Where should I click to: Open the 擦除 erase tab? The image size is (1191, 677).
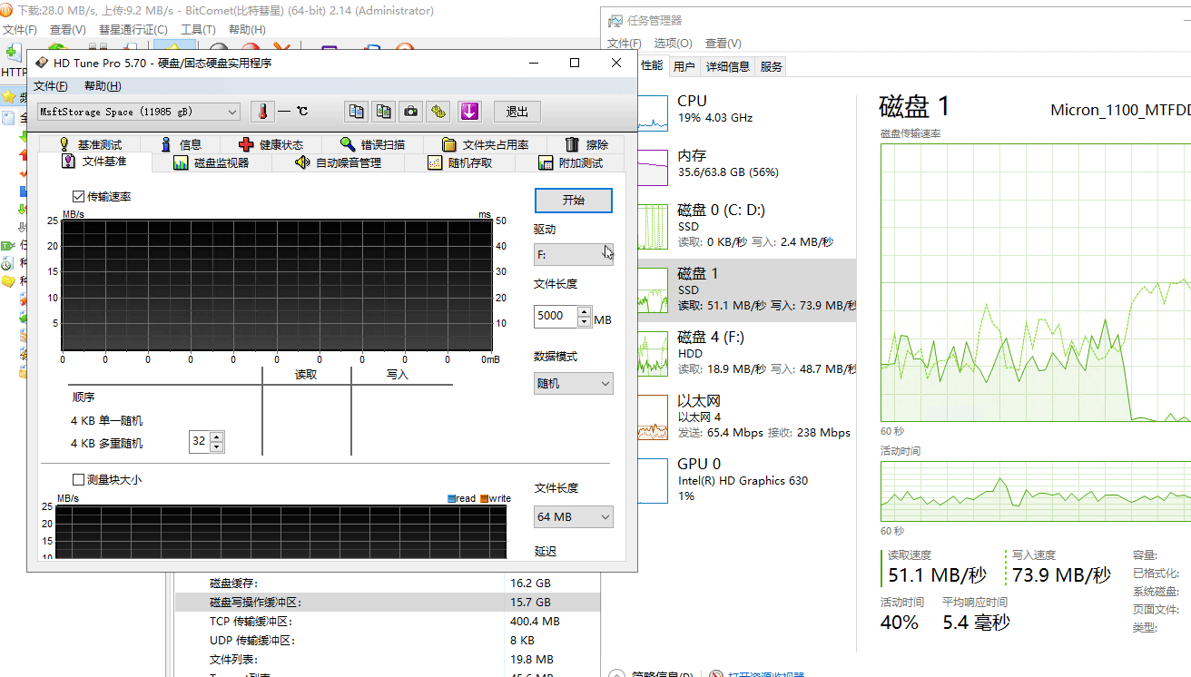tap(586, 144)
